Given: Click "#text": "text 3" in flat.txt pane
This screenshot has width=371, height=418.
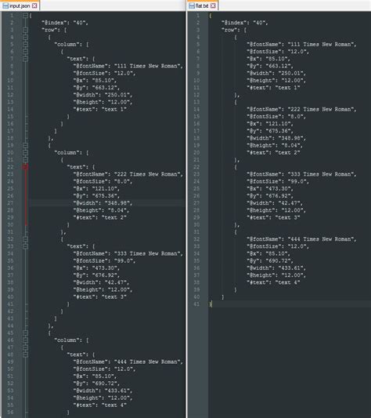Looking at the screenshot, I should [273, 217].
